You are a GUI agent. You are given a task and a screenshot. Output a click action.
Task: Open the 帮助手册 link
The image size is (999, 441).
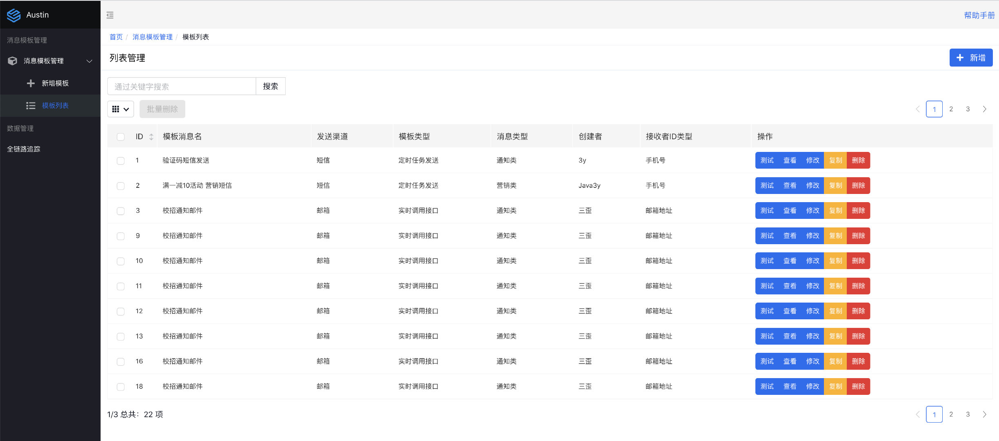979,15
